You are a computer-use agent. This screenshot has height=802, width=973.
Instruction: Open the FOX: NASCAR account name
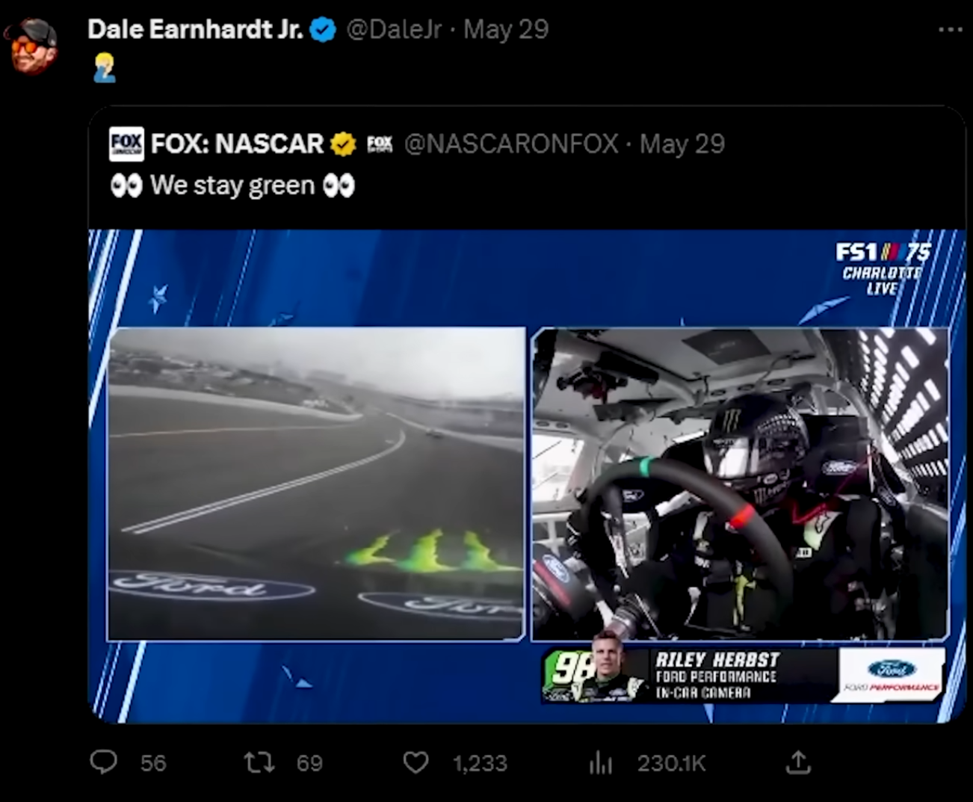tap(237, 144)
